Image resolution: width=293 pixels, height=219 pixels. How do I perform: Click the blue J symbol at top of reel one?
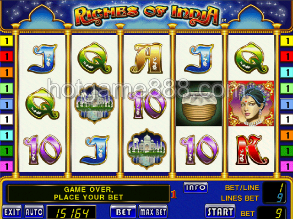click(43, 58)
